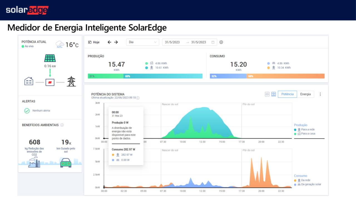The image size is (356, 200).
Task: Go to next day with right arrow
Action: [116, 42]
